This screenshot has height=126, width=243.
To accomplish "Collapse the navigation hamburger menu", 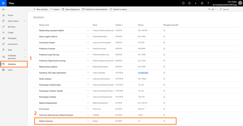I will tap(3, 10).
